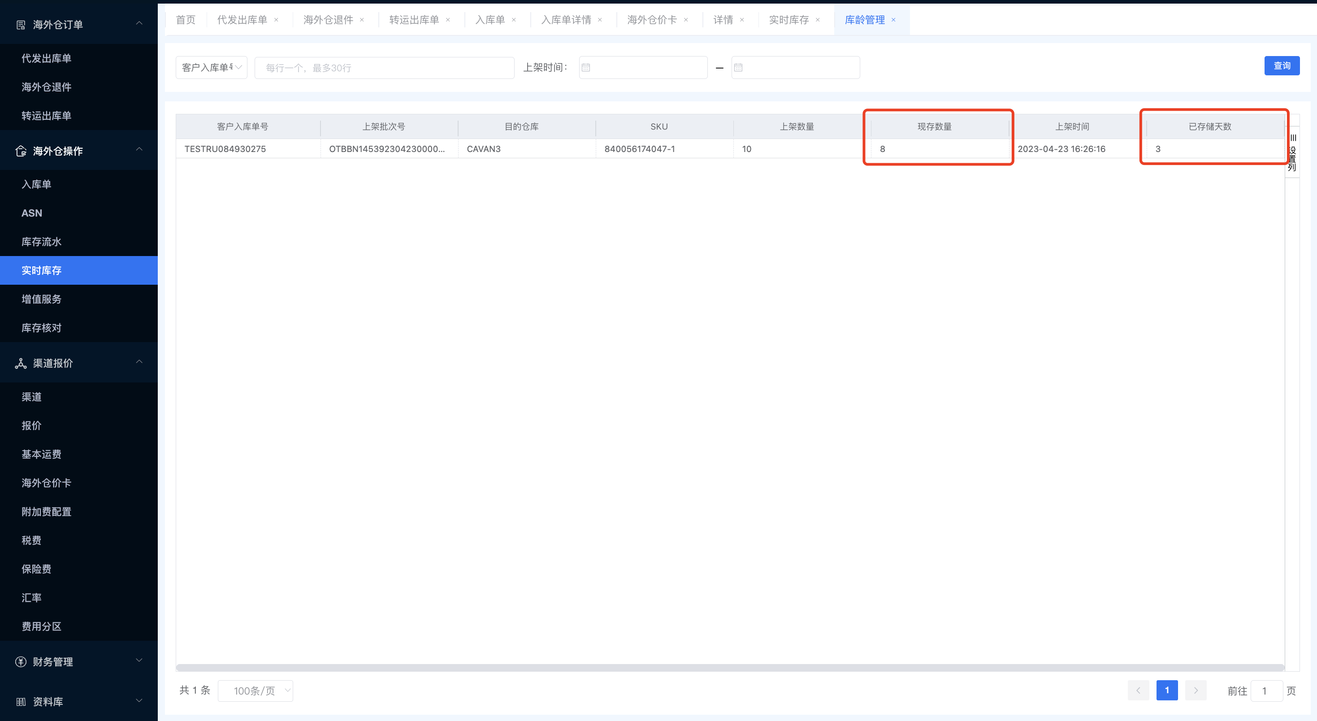Collapse the 海外仓操作 menu chevron
Image resolution: width=1317 pixels, height=721 pixels.
pyautogui.click(x=139, y=149)
